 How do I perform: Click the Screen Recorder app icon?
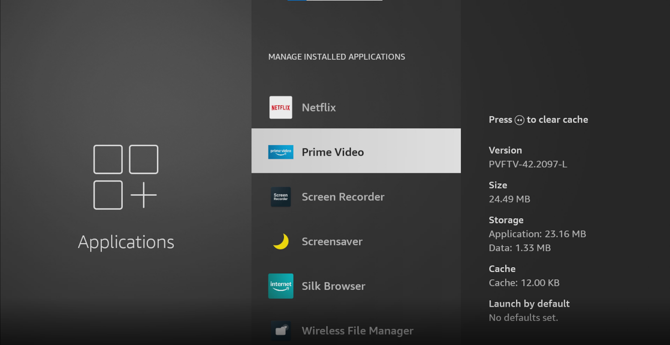pyautogui.click(x=281, y=197)
